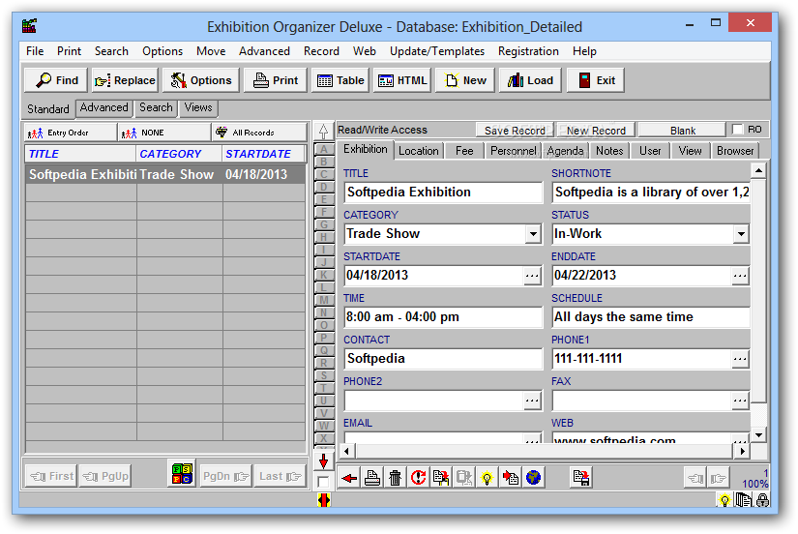Open the ENDDATE ellipsis picker

[x=740, y=276]
